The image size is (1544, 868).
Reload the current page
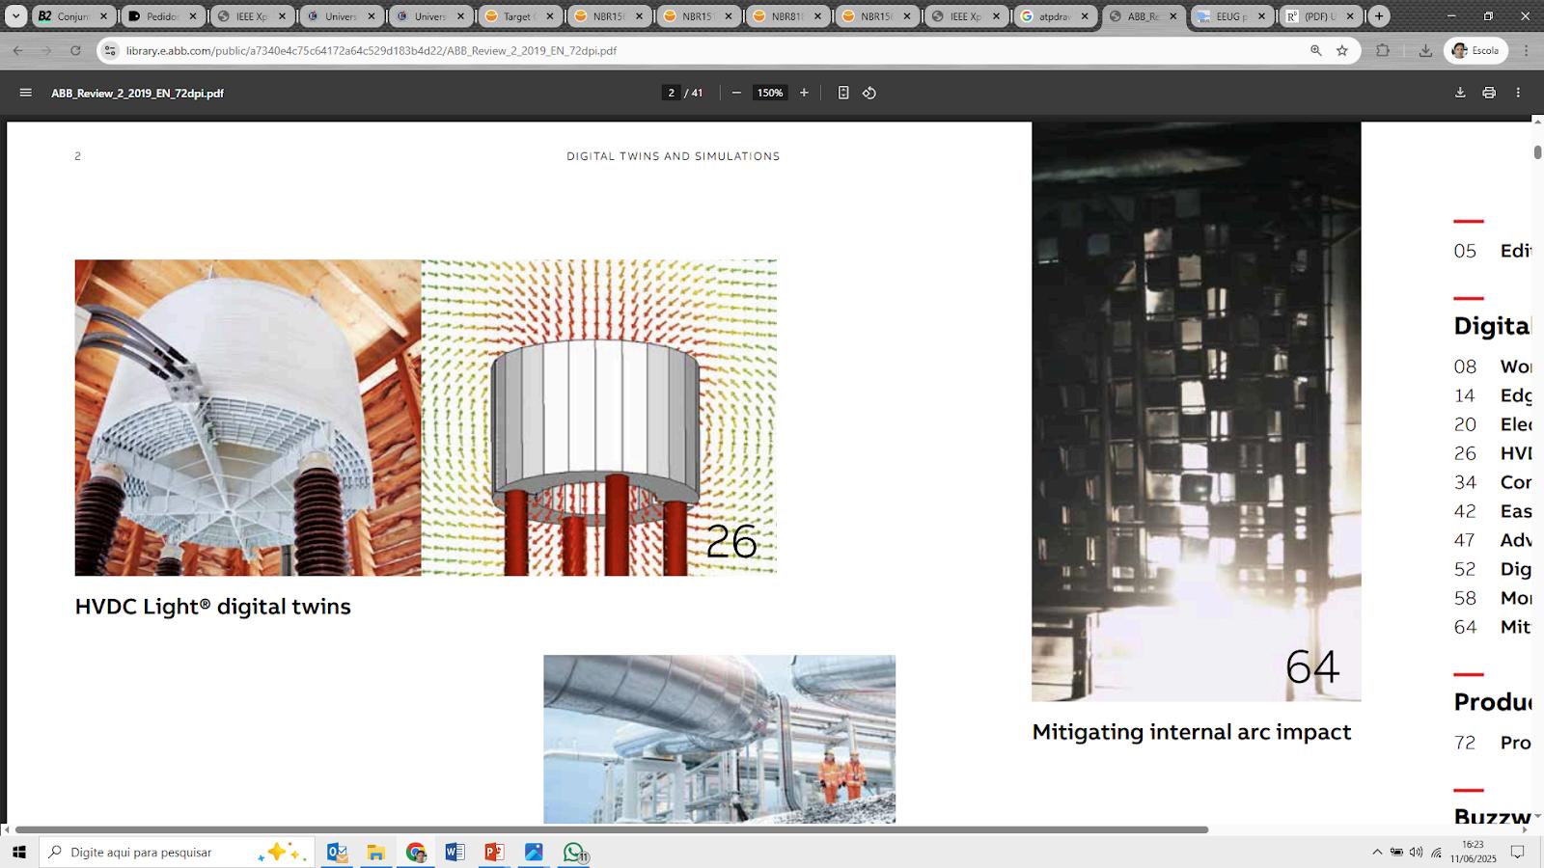[75, 50]
